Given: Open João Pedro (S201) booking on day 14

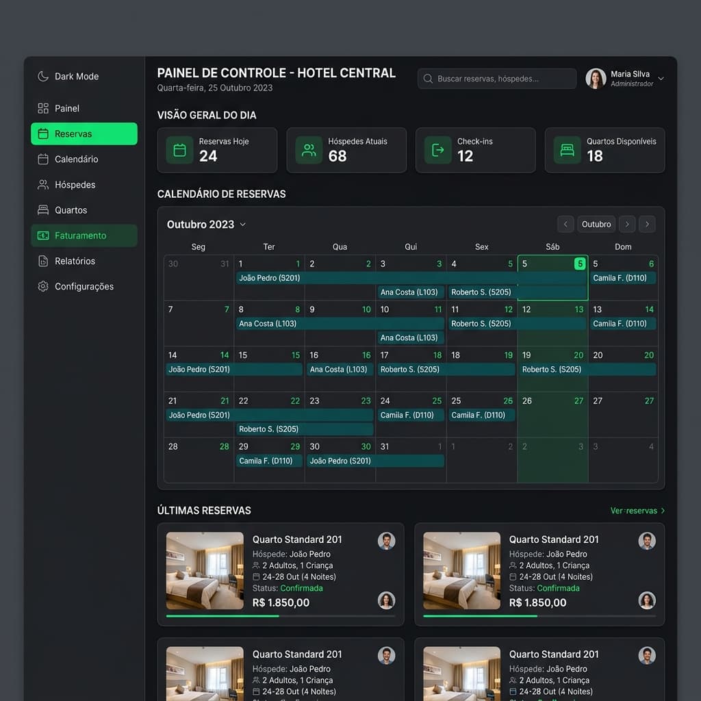Looking at the screenshot, I should pyautogui.click(x=234, y=369).
